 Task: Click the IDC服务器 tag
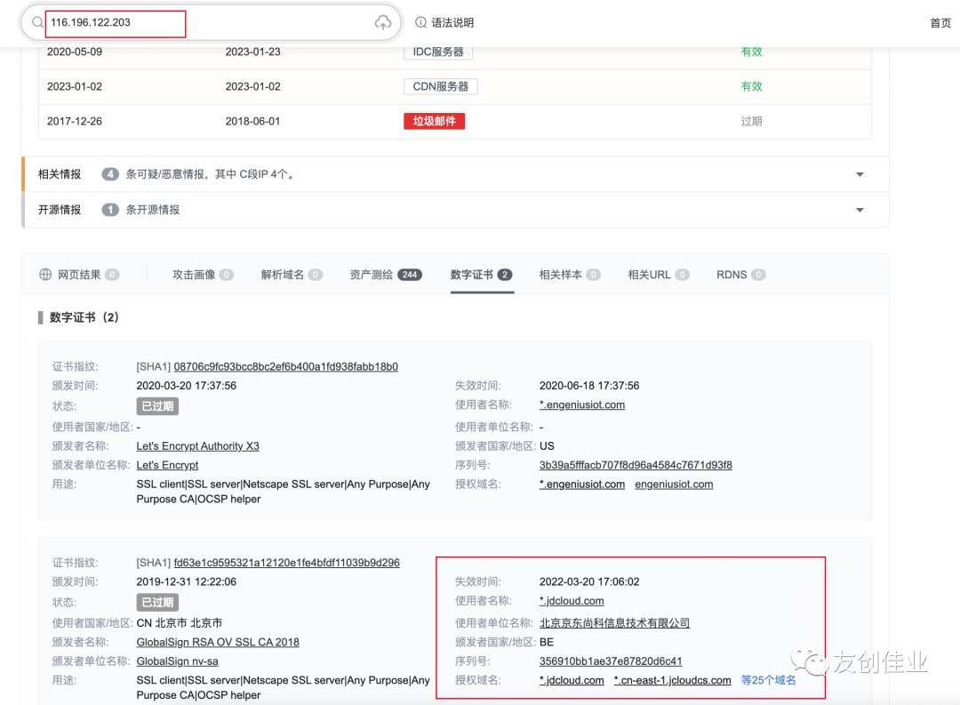click(438, 52)
